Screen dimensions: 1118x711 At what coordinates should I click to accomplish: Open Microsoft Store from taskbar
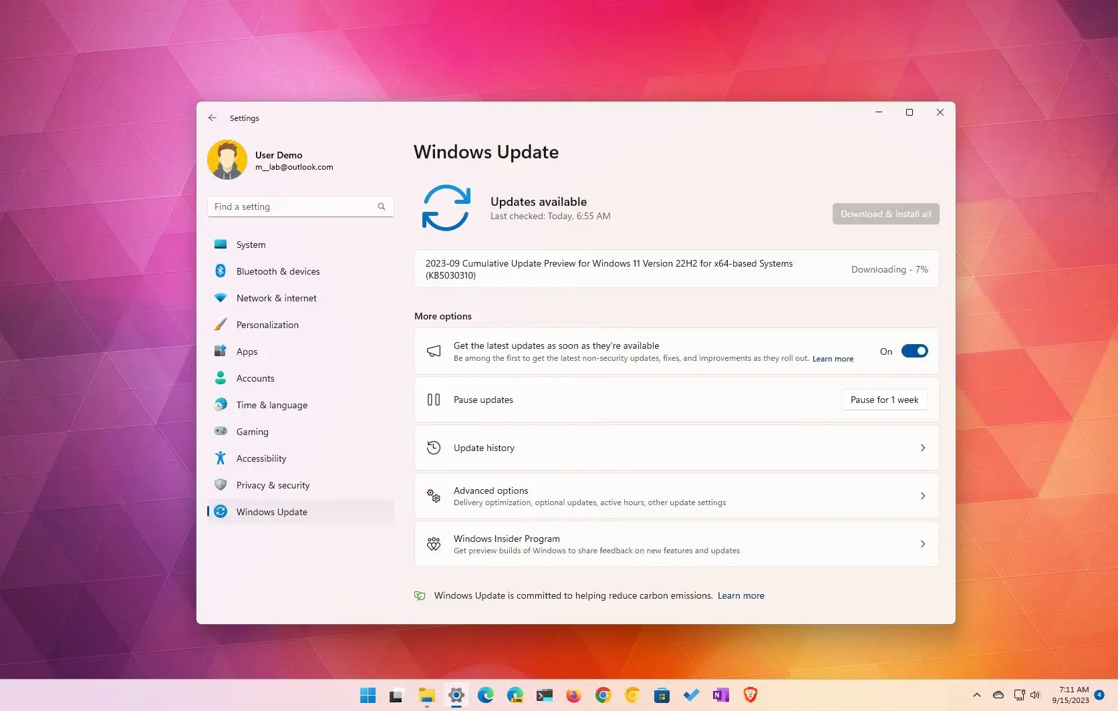pyautogui.click(x=662, y=696)
